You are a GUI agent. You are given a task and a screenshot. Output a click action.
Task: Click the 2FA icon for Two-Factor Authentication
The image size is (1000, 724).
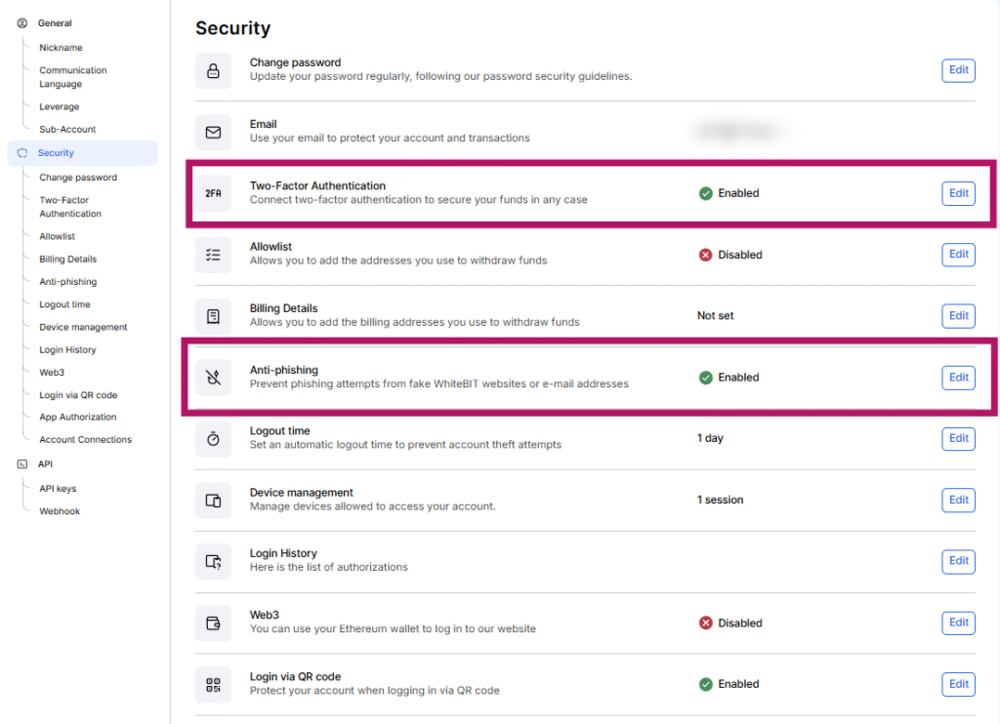click(x=213, y=192)
